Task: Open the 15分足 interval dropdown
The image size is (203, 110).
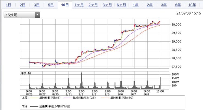Action: (x=22, y=15)
